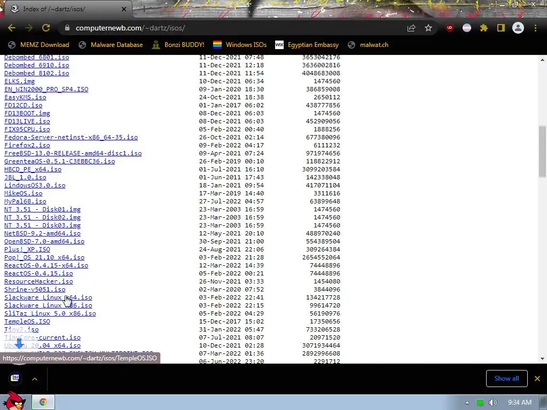The height and width of the screenshot is (410, 547).
Task: Download JBL_1.0.iso
Action: 25,177
